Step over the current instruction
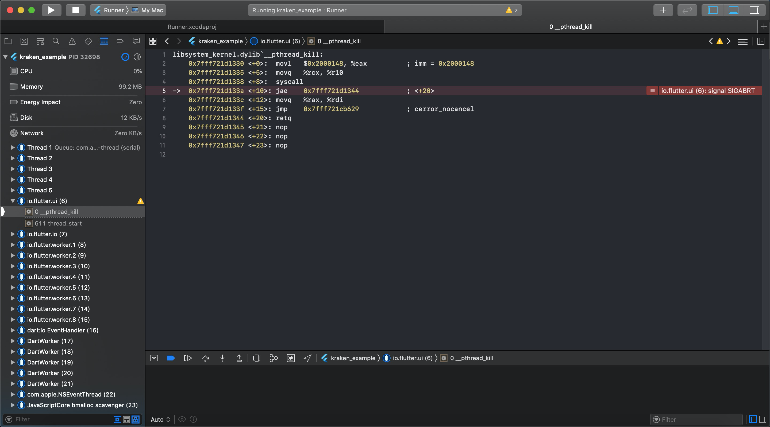The image size is (770, 427). pos(205,358)
